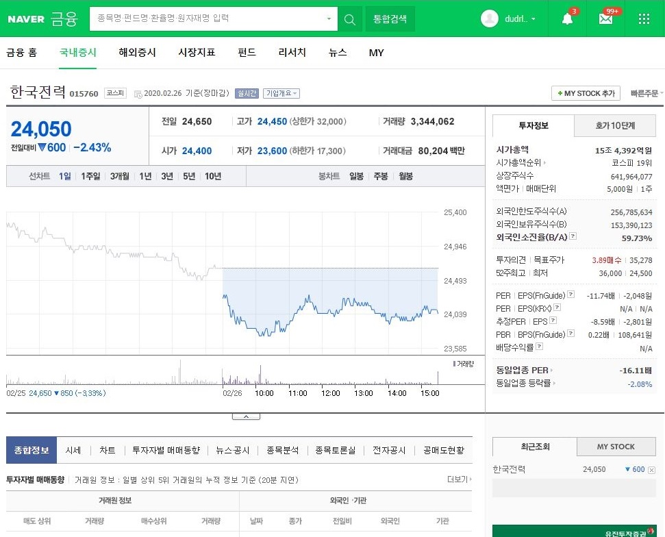Select the 10년 line chart range

pyautogui.click(x=213, y=176)
